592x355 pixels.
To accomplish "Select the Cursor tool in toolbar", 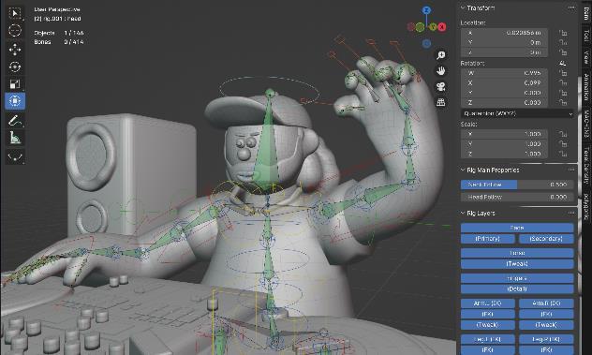I will pos(15,30).
